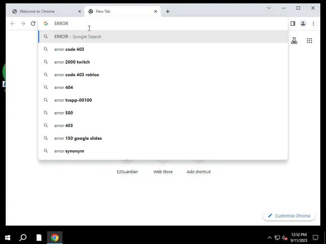Choose error 150 google slides suggestion
This screenshot has width=326, height=244.
coord(163,138)
